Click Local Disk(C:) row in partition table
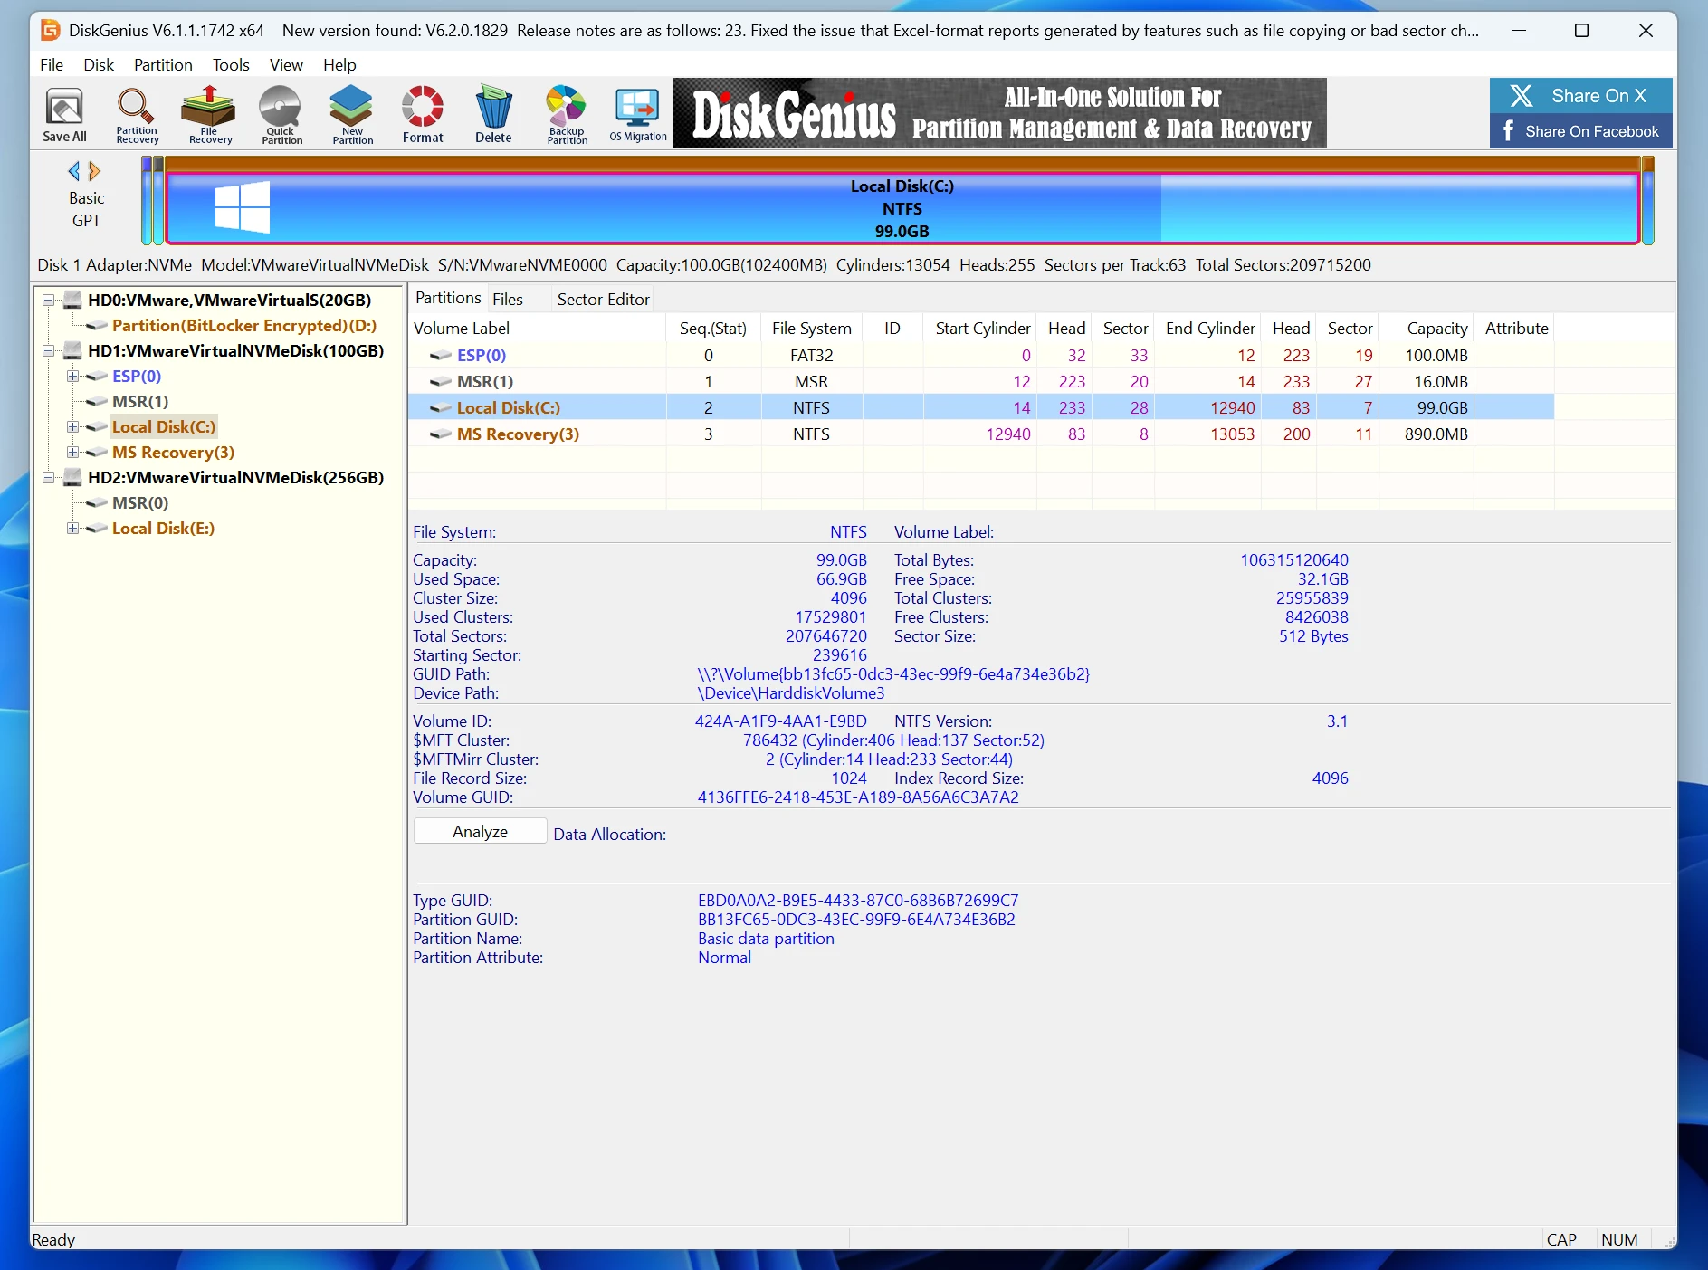 [x=981, y=407]
